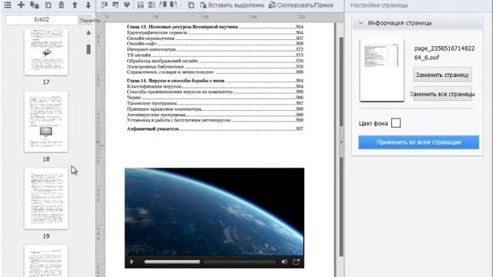493x277 pixels.
Task: Click thumbnail list scroll-up arrow
Action: [x=89, y=32]
